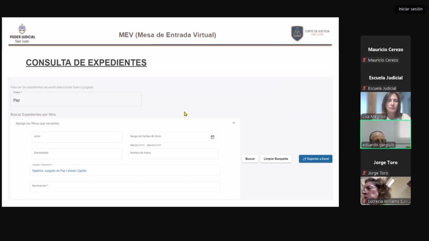
Task: Click Iniciar sesión at top right
Action: click(x=410, y=9)
